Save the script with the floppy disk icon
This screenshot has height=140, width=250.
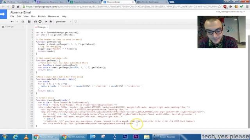[29, 21]
